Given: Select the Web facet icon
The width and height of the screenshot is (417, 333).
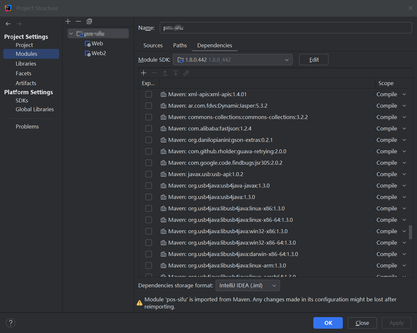Looking at the screenshot, I should (x=87, y=44).
